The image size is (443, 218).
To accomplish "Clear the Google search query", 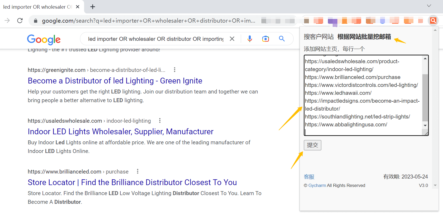I will point(232,39).
